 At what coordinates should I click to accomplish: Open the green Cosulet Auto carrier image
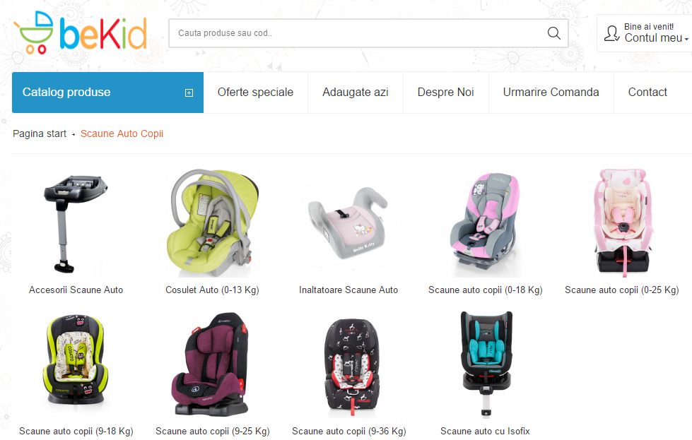coord(212,223)
